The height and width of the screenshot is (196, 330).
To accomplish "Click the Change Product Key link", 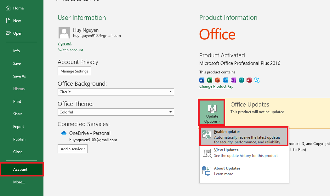I will pos(216,86).
